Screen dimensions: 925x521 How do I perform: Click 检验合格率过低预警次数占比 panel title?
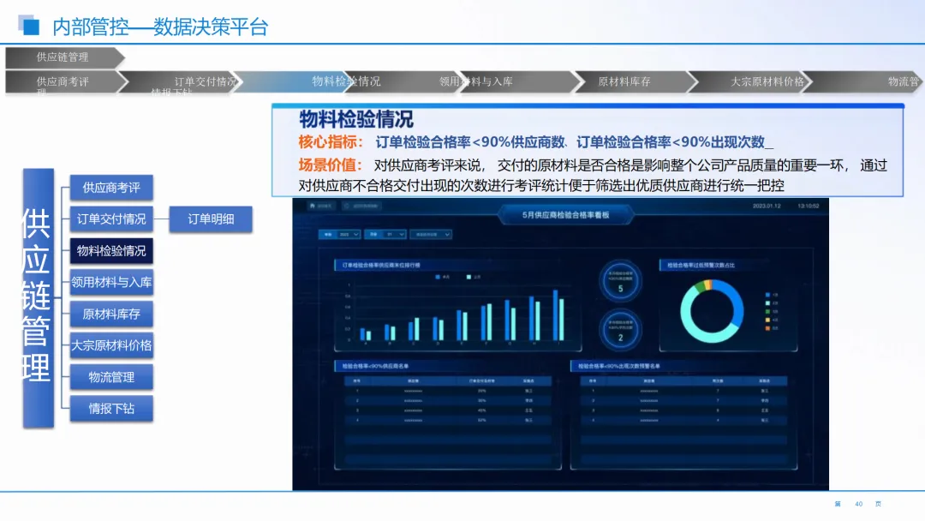(701, 265)
